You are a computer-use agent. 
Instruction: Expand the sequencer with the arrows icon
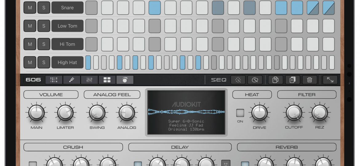tap(330, 80)
